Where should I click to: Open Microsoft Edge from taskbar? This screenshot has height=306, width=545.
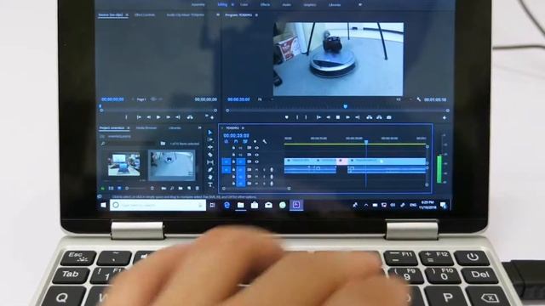click(x=227, y=205)
